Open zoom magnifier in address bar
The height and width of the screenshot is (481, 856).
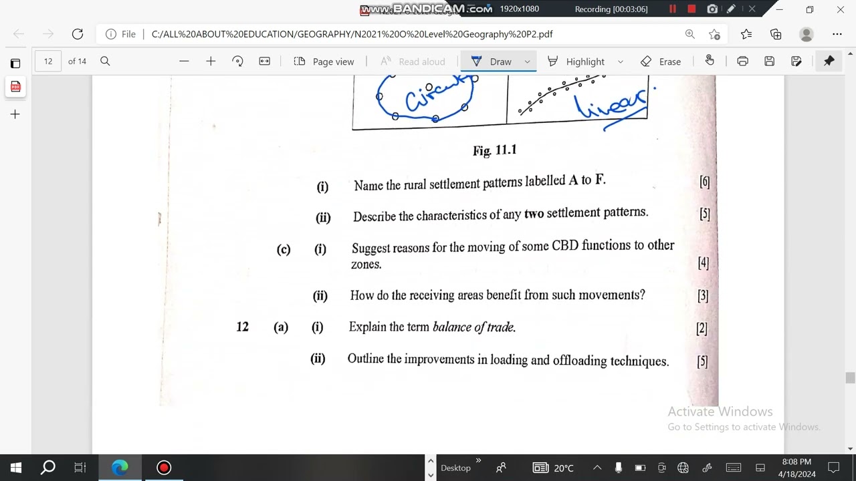[x=689, y=34]
